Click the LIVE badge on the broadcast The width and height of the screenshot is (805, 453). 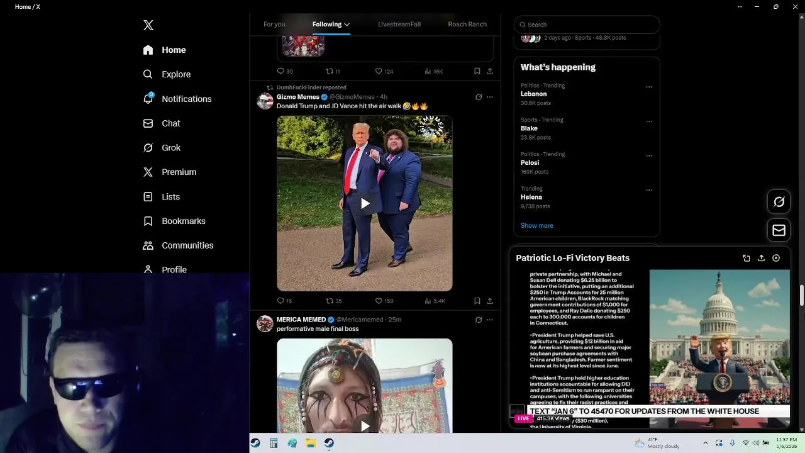[x=523, y=418]
